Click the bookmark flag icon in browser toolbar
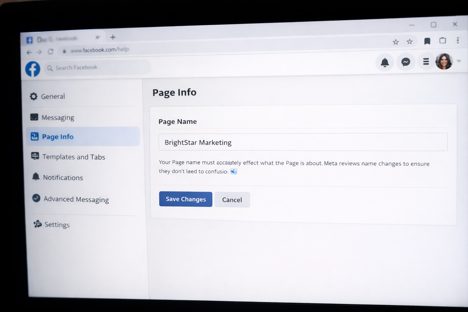This screenshot has width=468, height=312. 427,41
